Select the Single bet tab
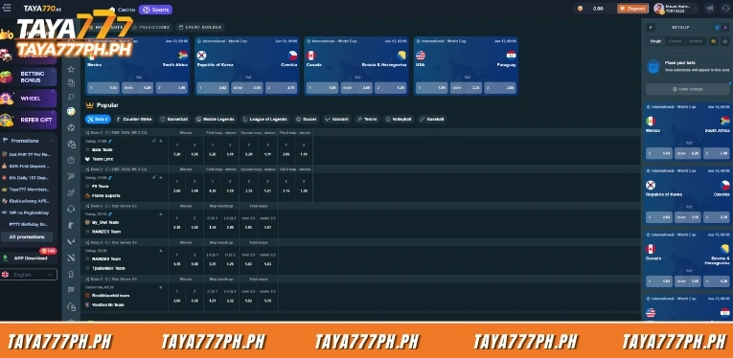The width and height of the screenshot is (733, 358). point(655,41)
